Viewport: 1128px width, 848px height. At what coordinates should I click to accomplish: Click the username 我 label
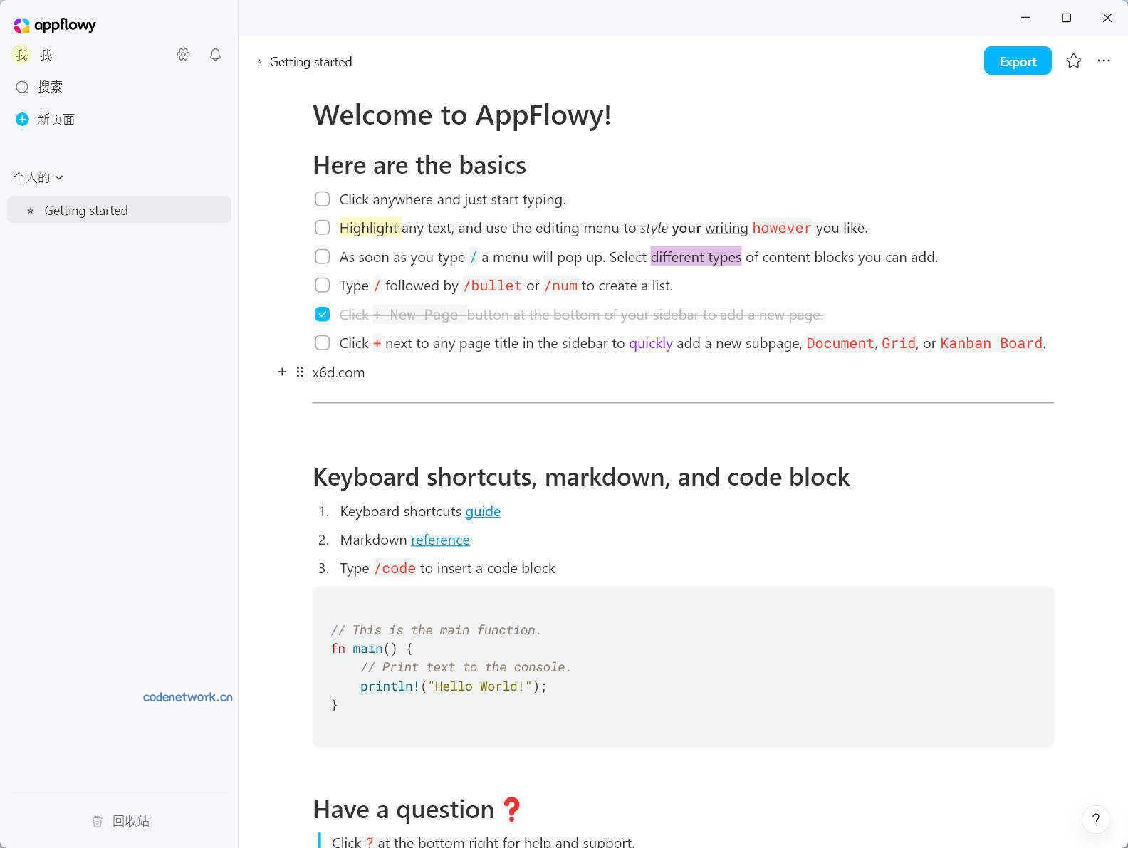click(x=46, y=55)
